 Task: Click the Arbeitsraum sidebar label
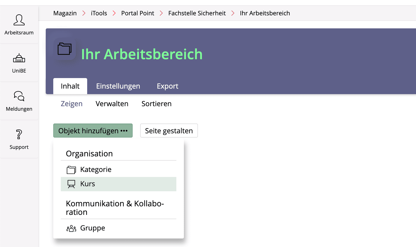click(19, 33)
